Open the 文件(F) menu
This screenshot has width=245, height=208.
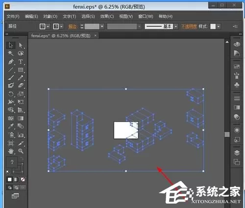tap(13, 16)
